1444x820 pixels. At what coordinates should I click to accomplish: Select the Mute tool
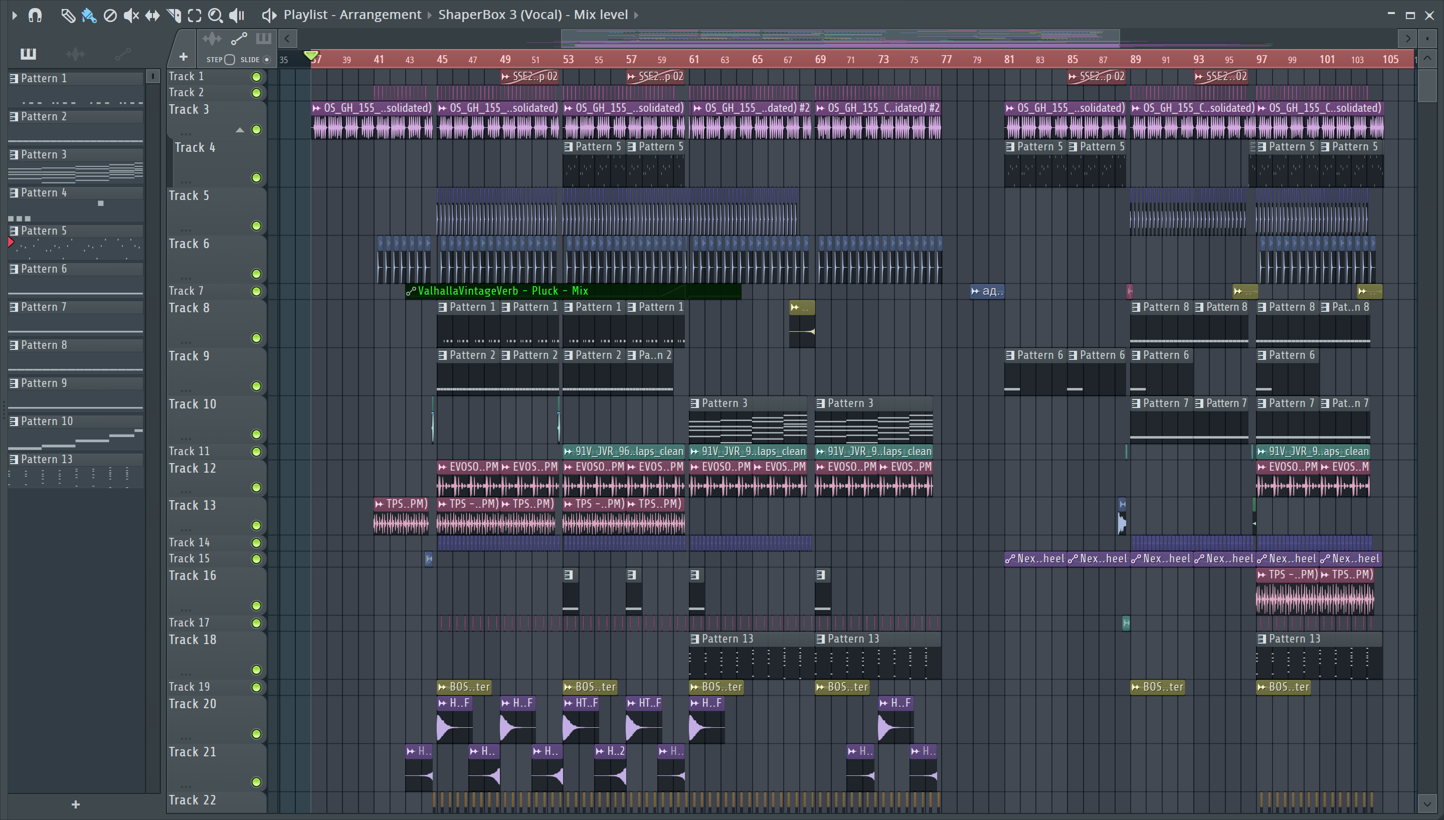[131, 15]
